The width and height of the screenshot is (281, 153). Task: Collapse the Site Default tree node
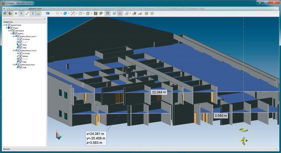pos(9,31)
